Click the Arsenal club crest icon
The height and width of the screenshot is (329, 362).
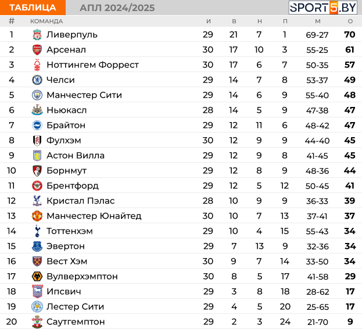point(37,49)
